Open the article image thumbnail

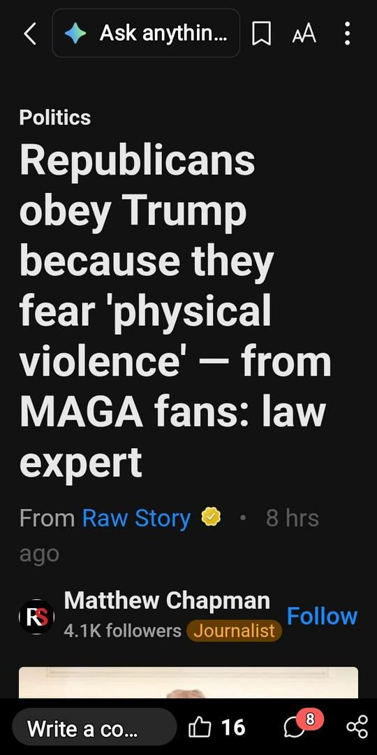[188, 682]
